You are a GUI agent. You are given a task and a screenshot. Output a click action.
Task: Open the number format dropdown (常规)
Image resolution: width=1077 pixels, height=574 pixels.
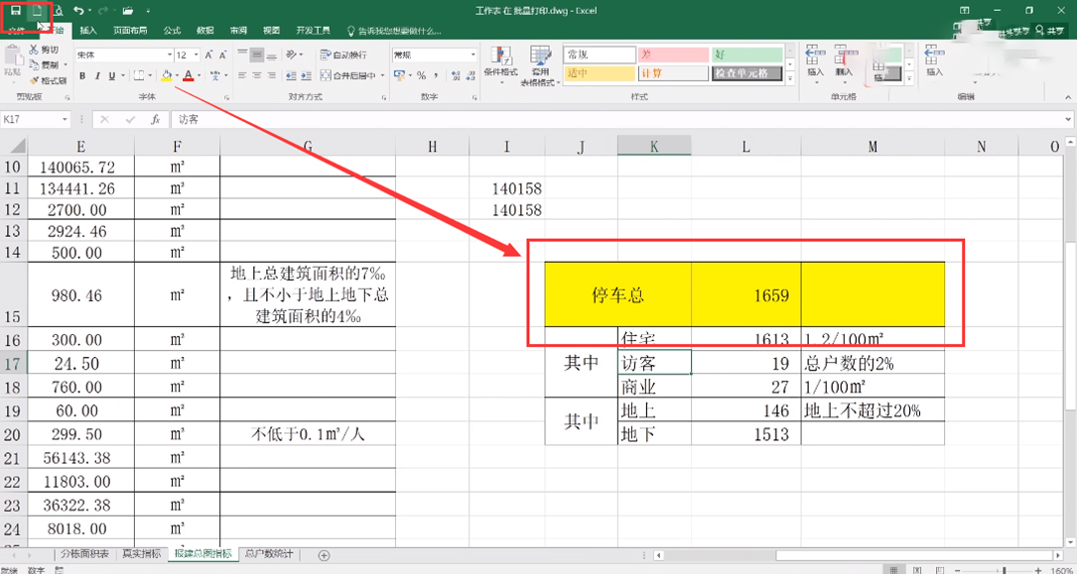[473, 55]
